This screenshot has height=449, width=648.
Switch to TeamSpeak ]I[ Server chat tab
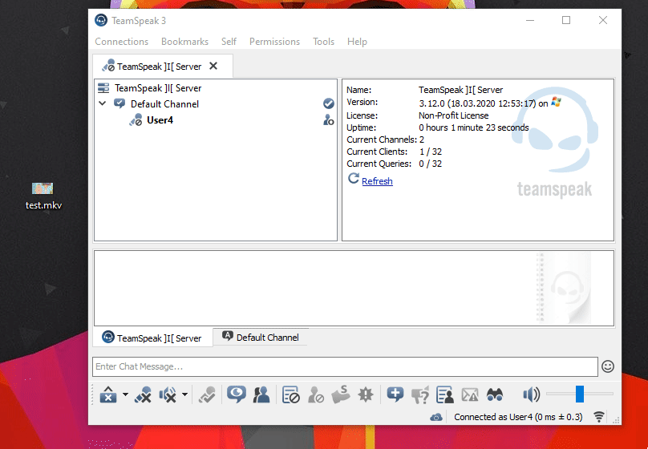coord(152,338)
